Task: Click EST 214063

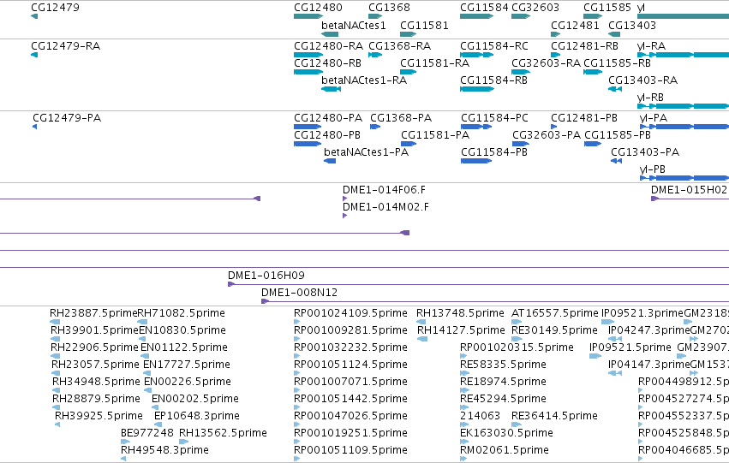Action: coord(480,416)
